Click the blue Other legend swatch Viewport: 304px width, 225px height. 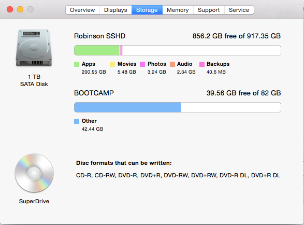[77, 121]
